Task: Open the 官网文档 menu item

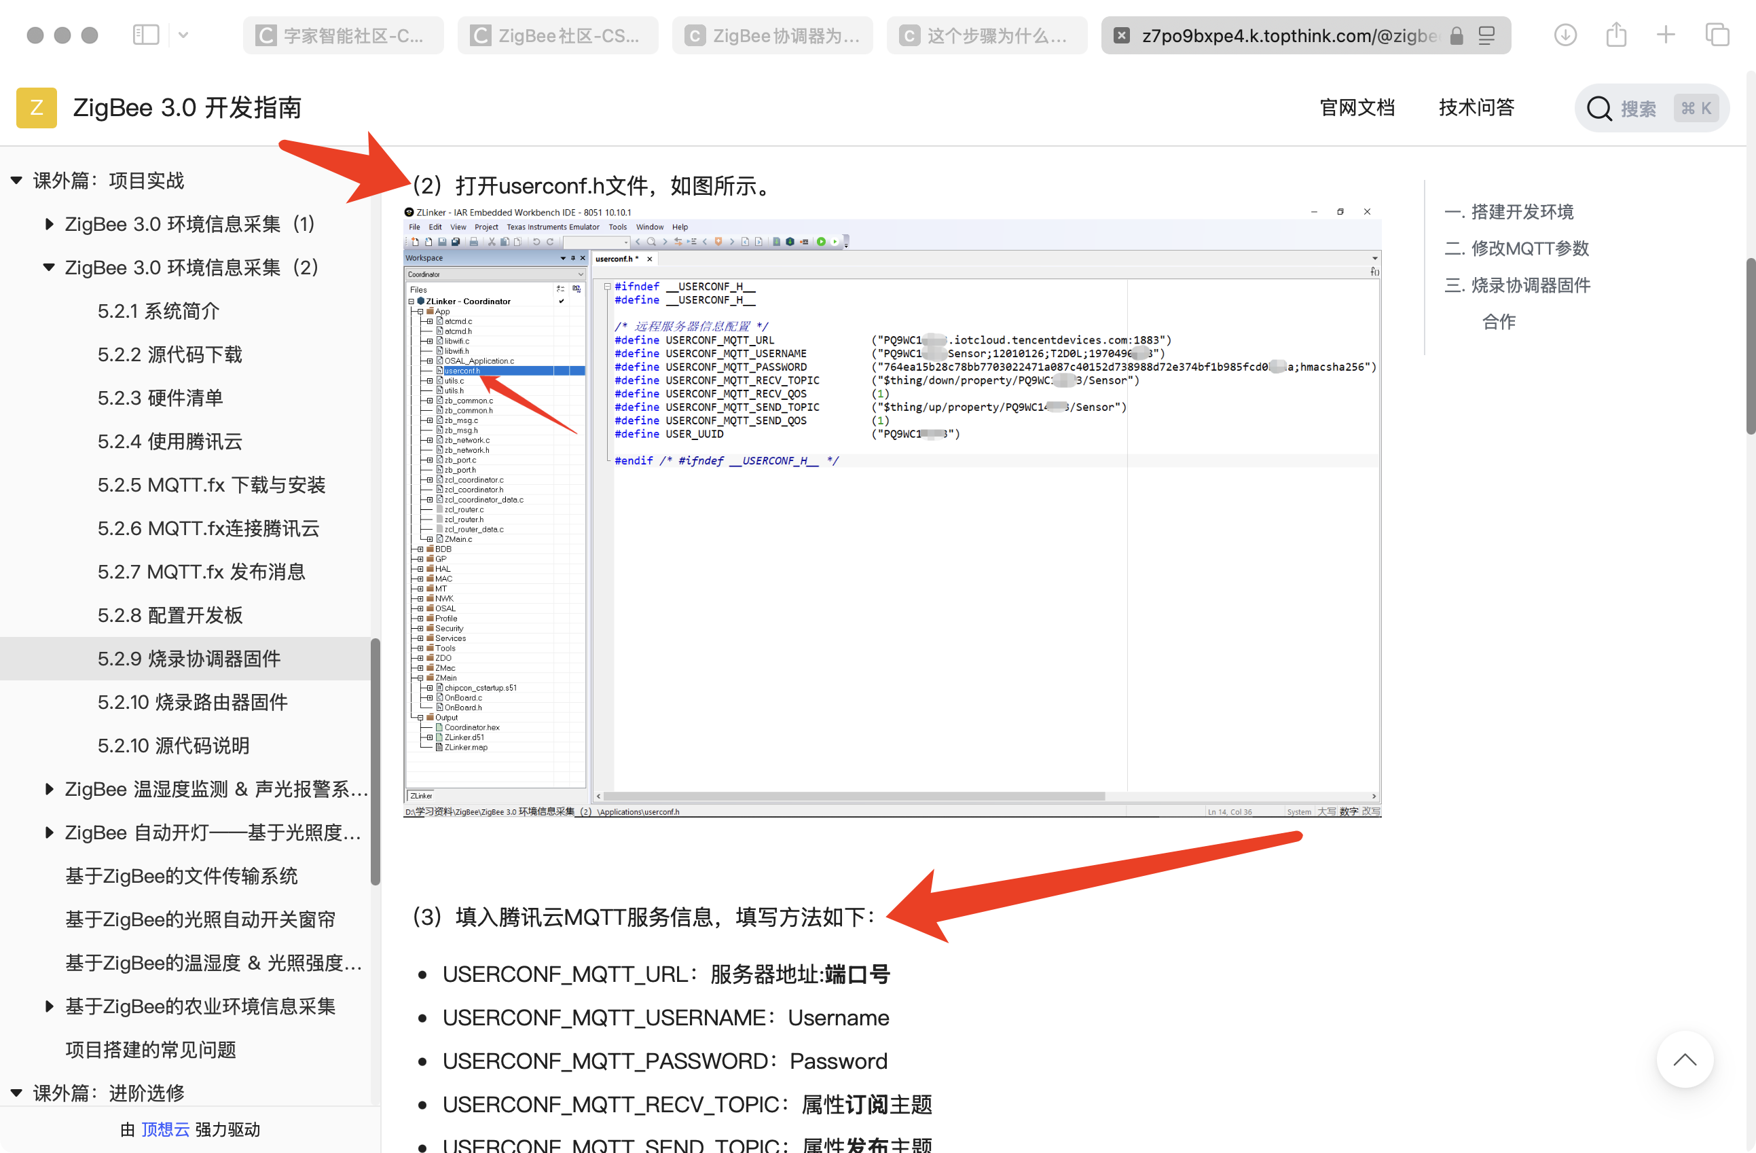Action: click(x=1357, y=108)
